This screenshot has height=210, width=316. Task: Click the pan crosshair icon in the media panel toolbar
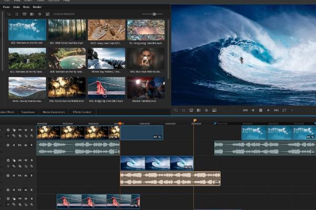pyautogui.click(x=39, y=14)
